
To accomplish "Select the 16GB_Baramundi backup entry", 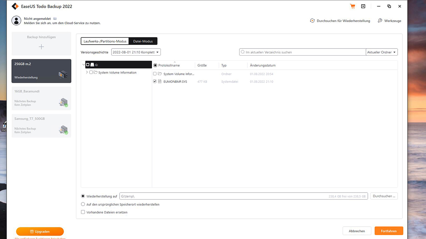I will click(x=41, y=98).
